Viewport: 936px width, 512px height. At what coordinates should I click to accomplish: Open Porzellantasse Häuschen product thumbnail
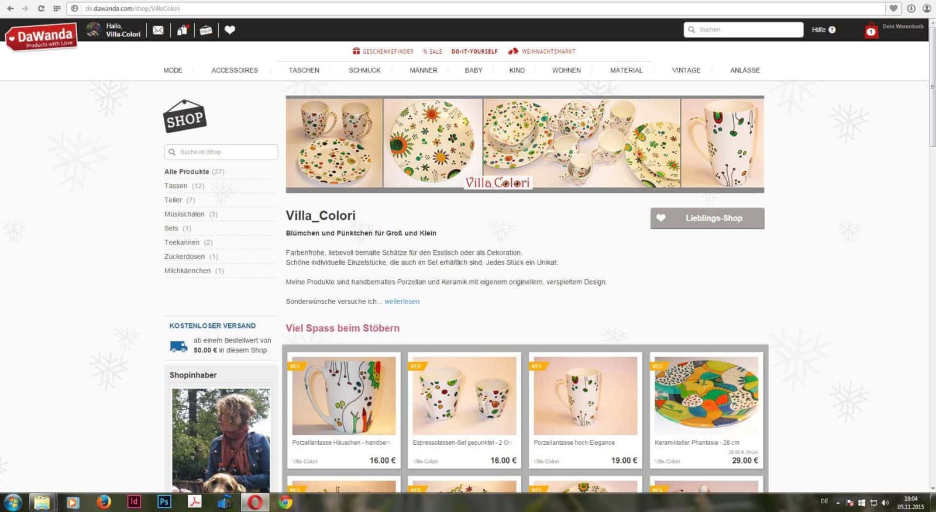click(x=344, y=396)
